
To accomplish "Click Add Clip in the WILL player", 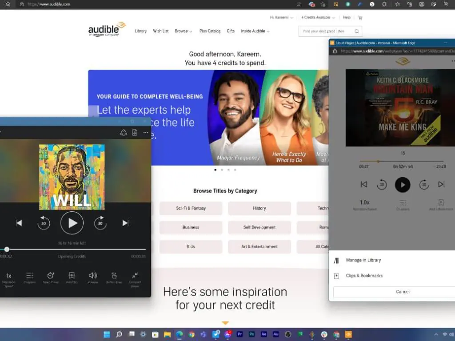I will tap(72, 278).
